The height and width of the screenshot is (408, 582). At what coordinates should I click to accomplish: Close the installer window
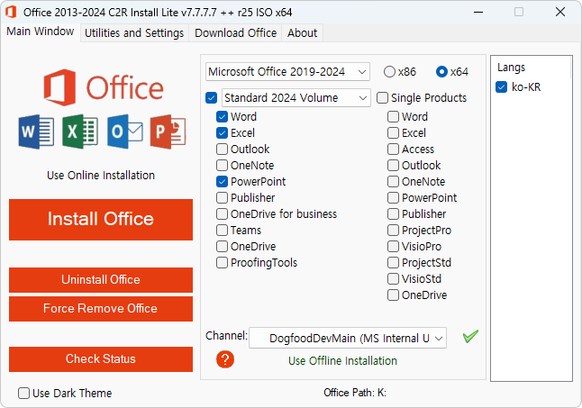coord(560,13)
